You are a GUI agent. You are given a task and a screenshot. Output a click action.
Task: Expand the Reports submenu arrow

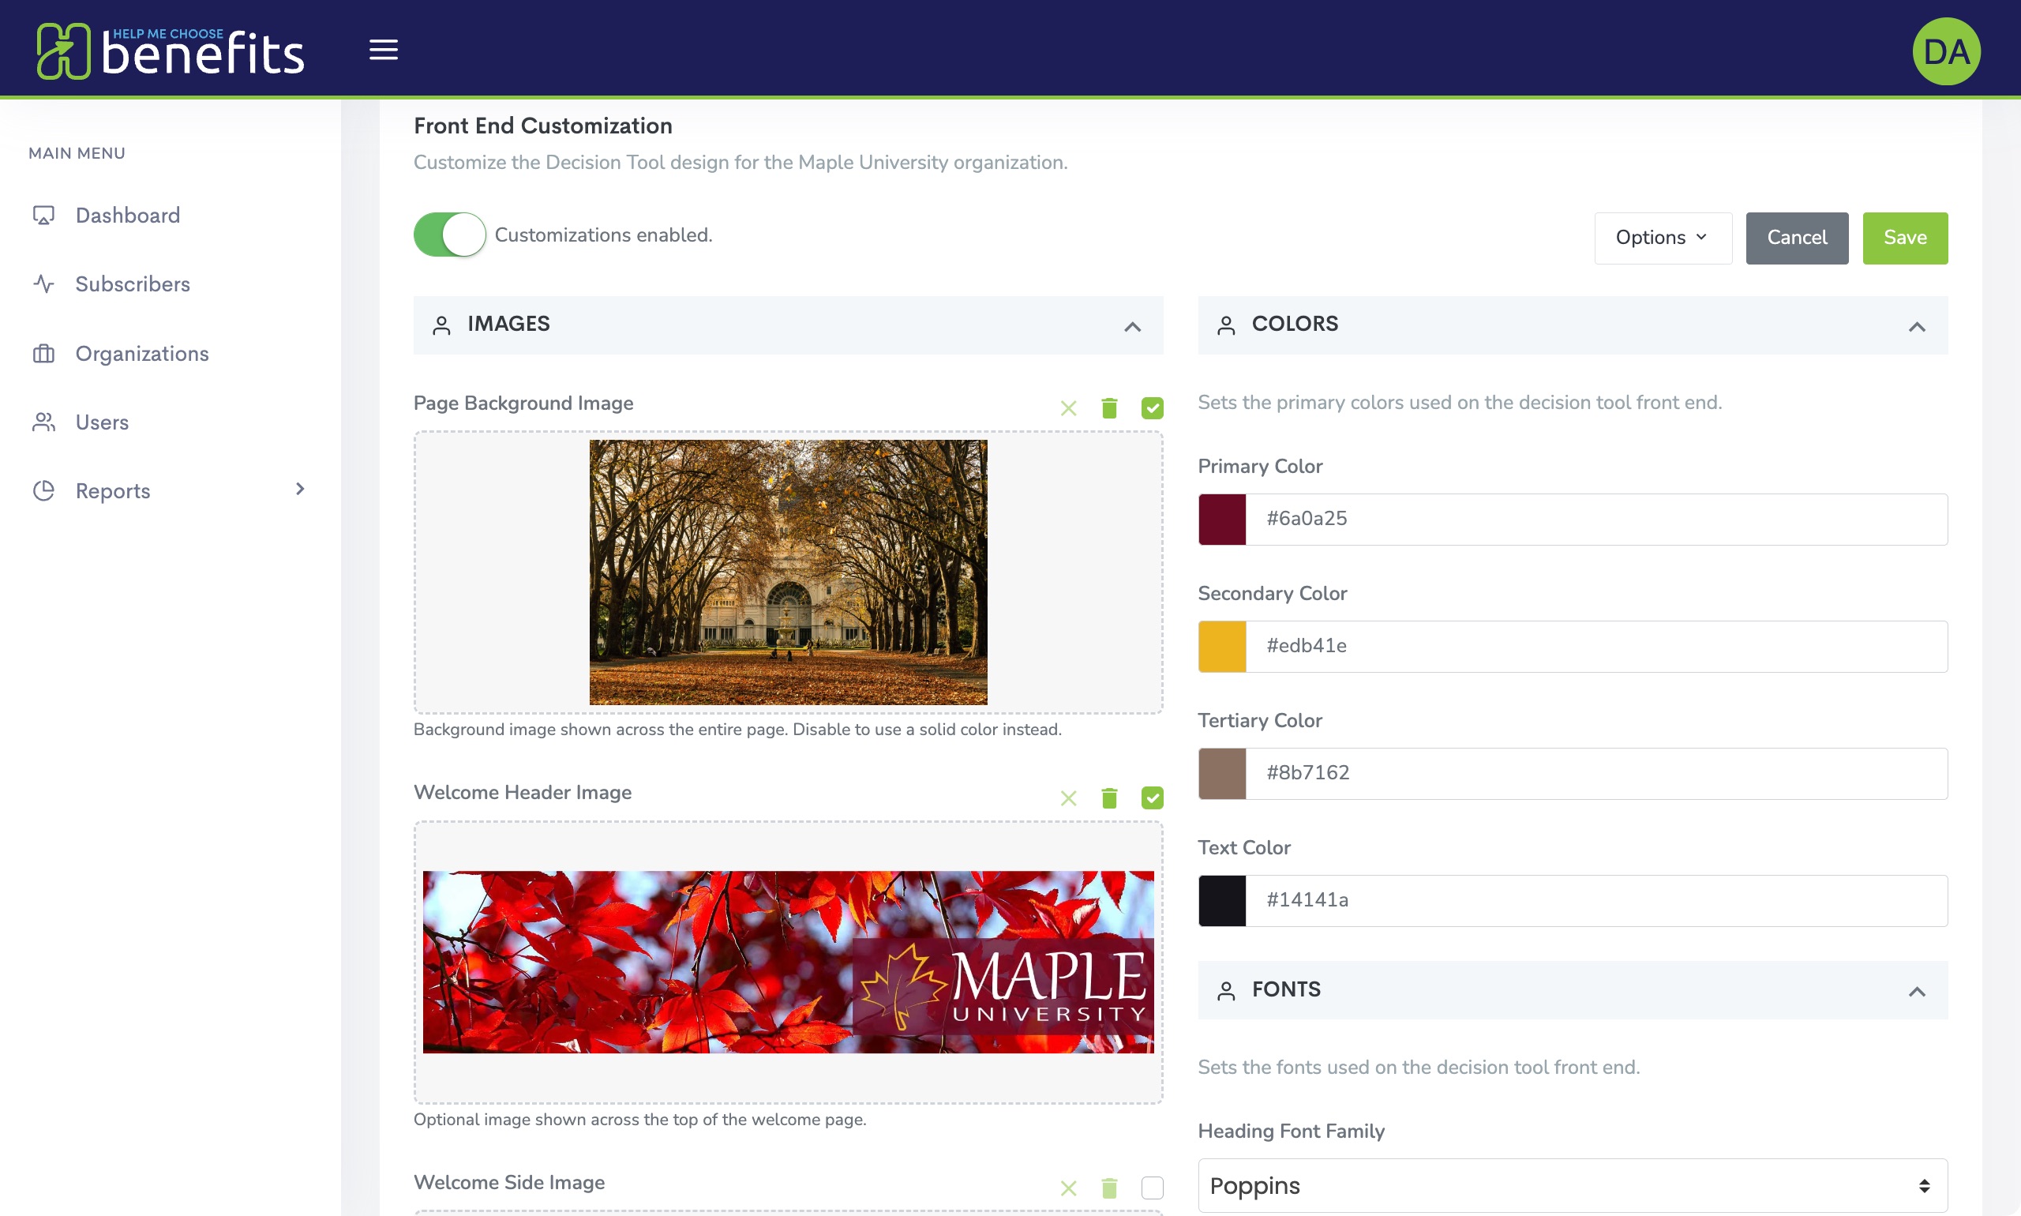[x=300, y=490]
